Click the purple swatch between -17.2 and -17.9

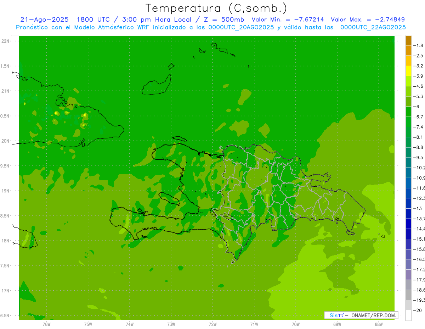[x=408, y=275]
